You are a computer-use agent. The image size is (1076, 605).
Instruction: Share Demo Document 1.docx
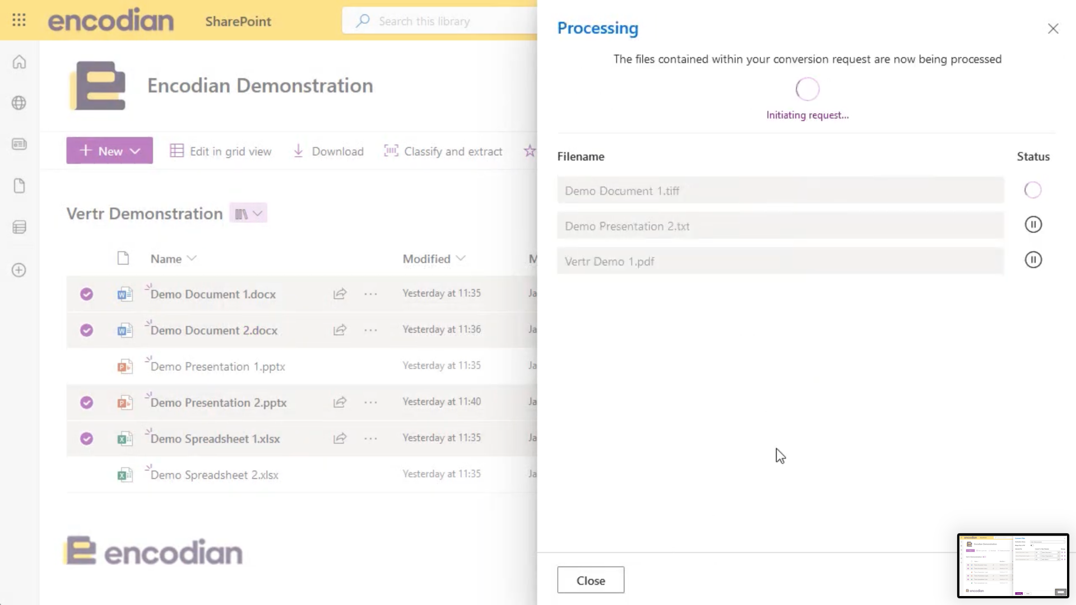click(340, 294)
